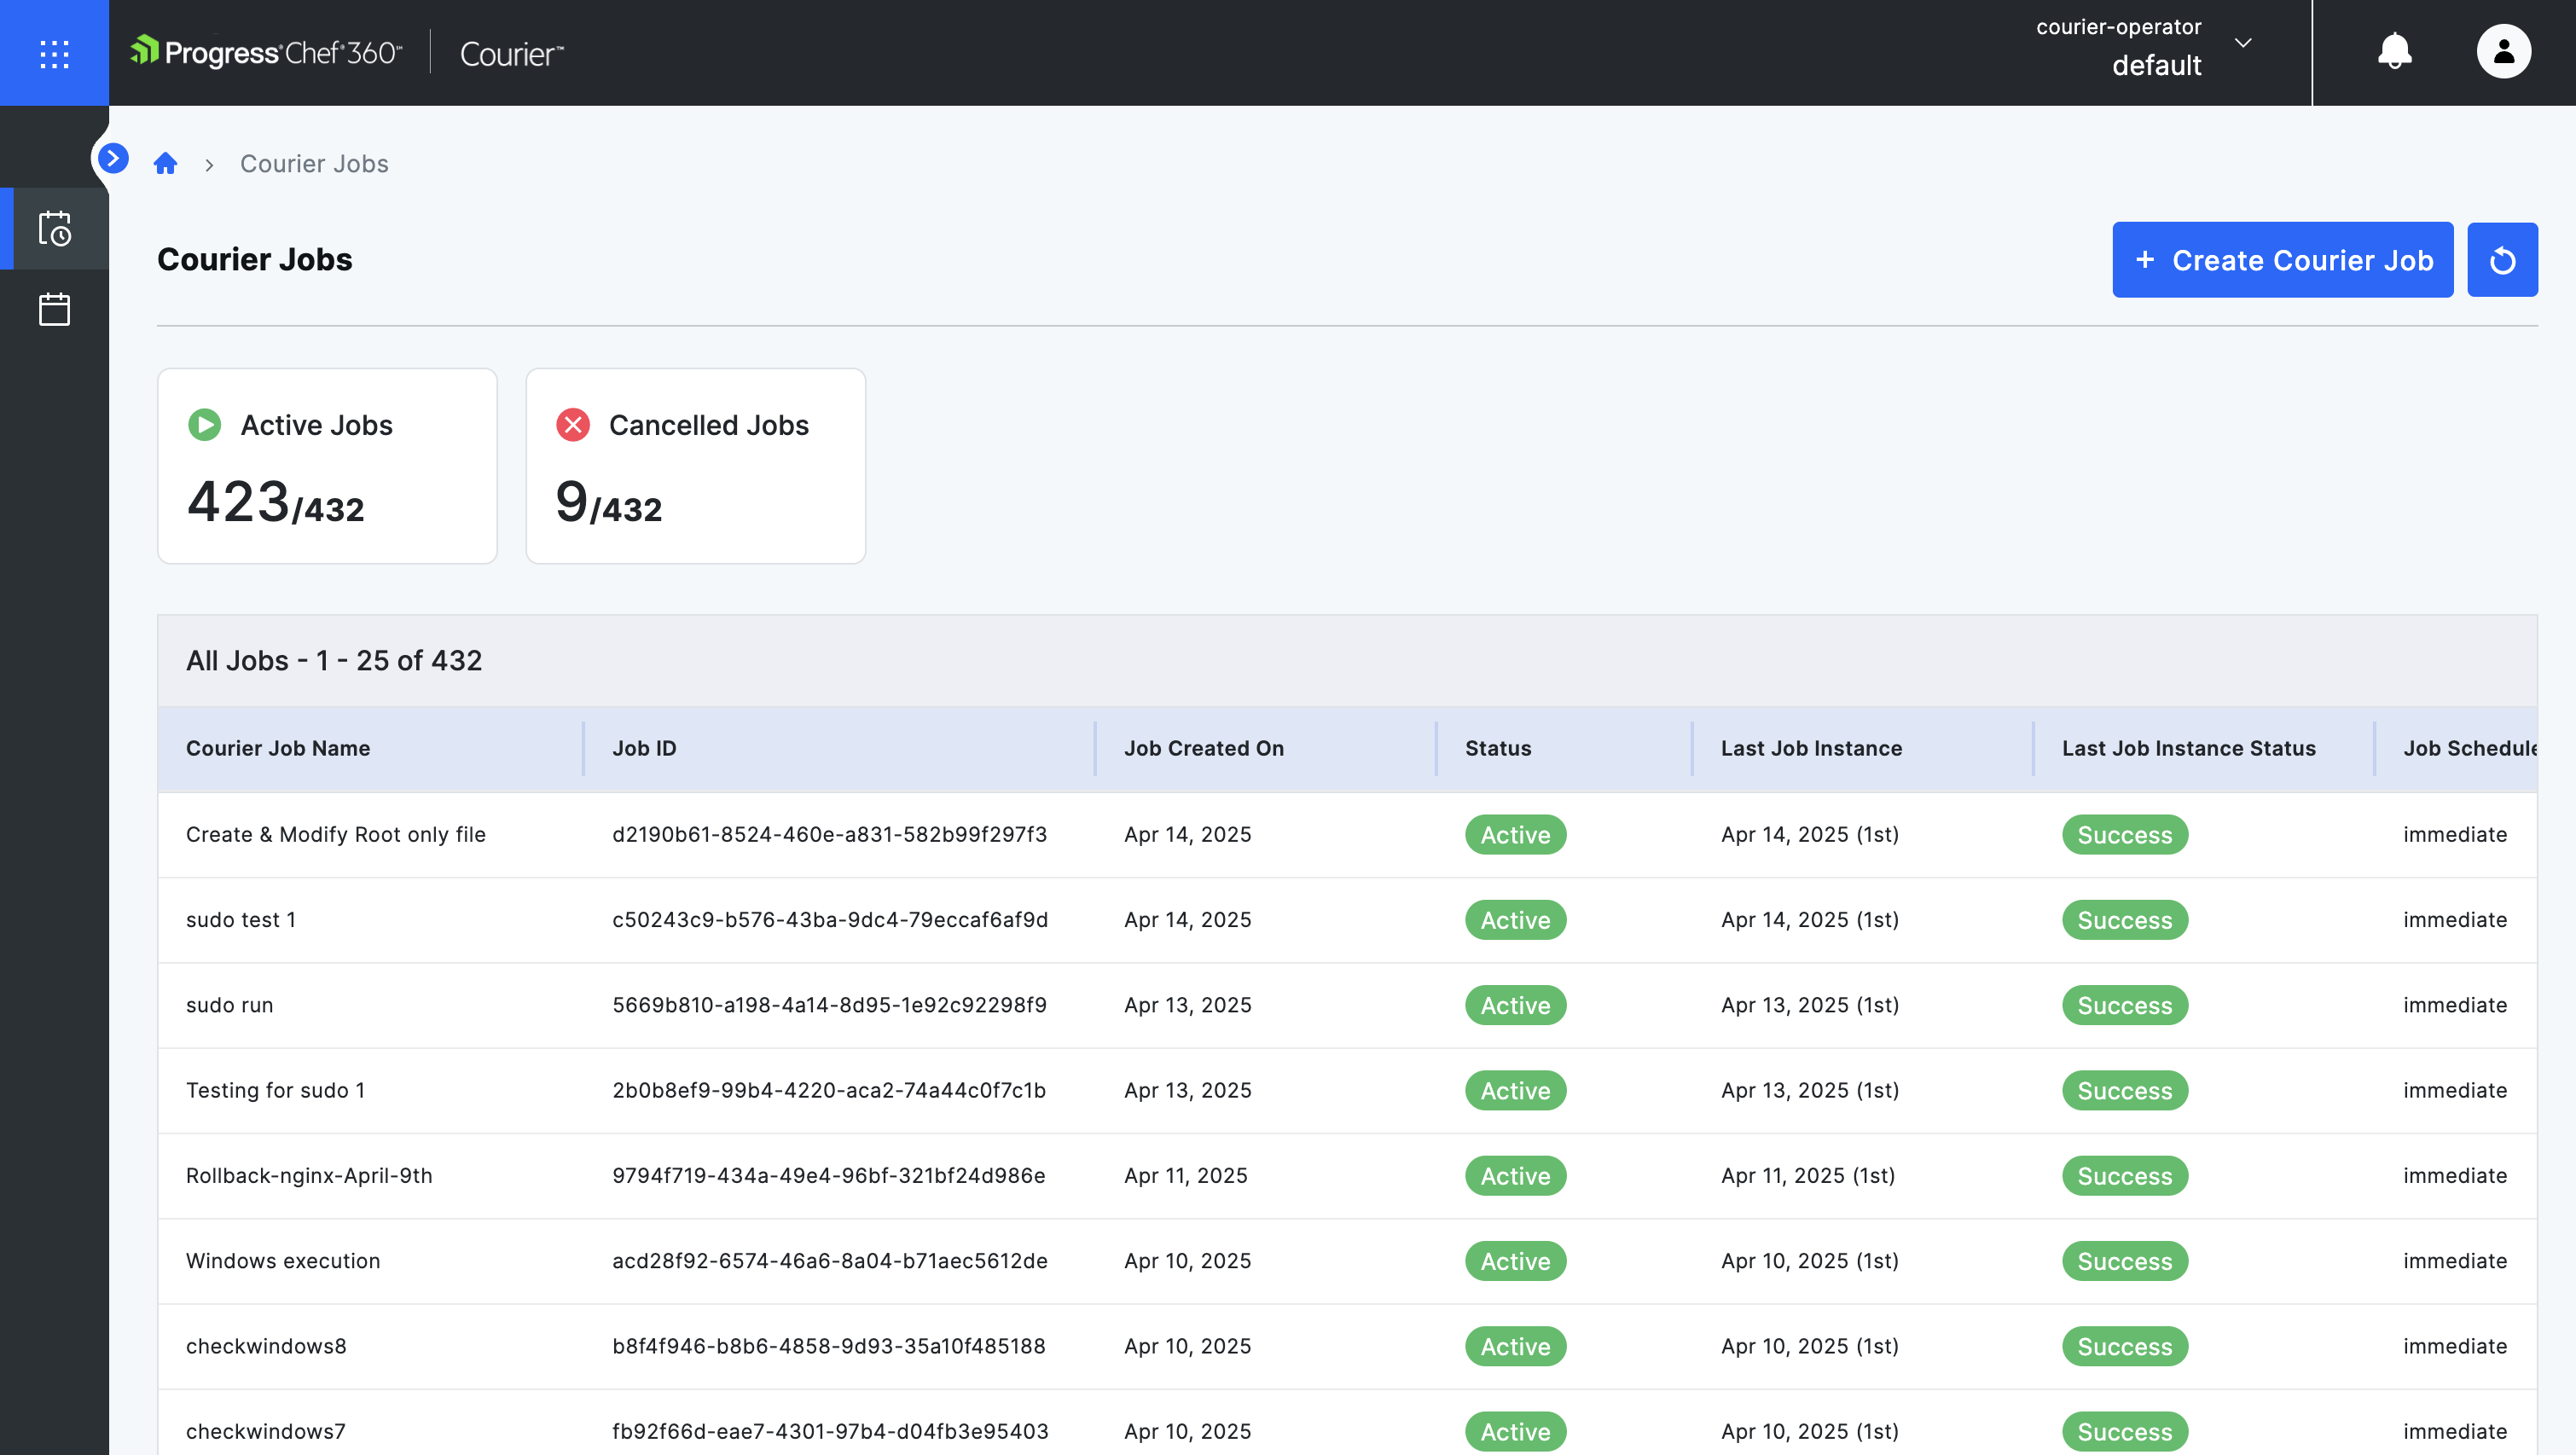Open the 'Windows execution' job
Image resolution: width=2576 pixels, height=1455 pixels.
[x=283, y=1261]
